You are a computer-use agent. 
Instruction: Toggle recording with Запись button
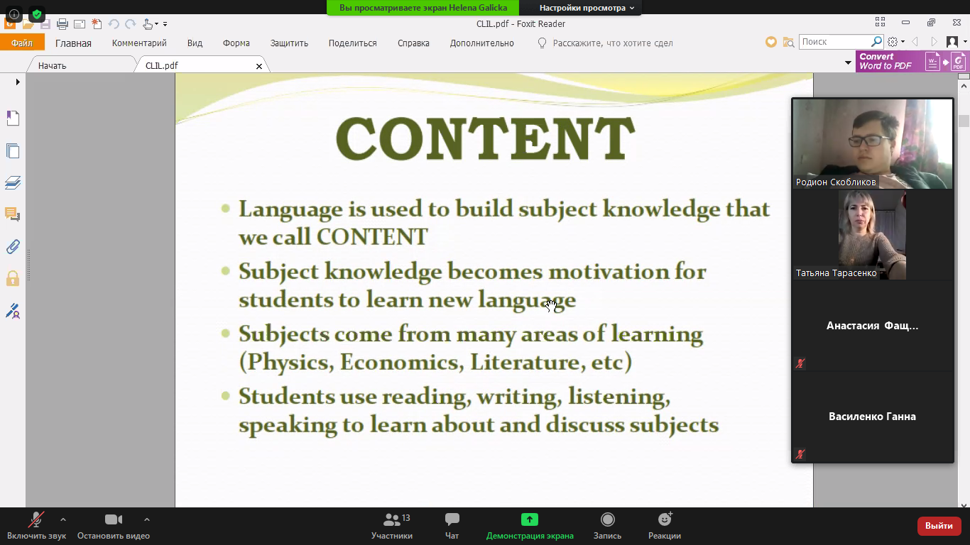tap(607, 525)
